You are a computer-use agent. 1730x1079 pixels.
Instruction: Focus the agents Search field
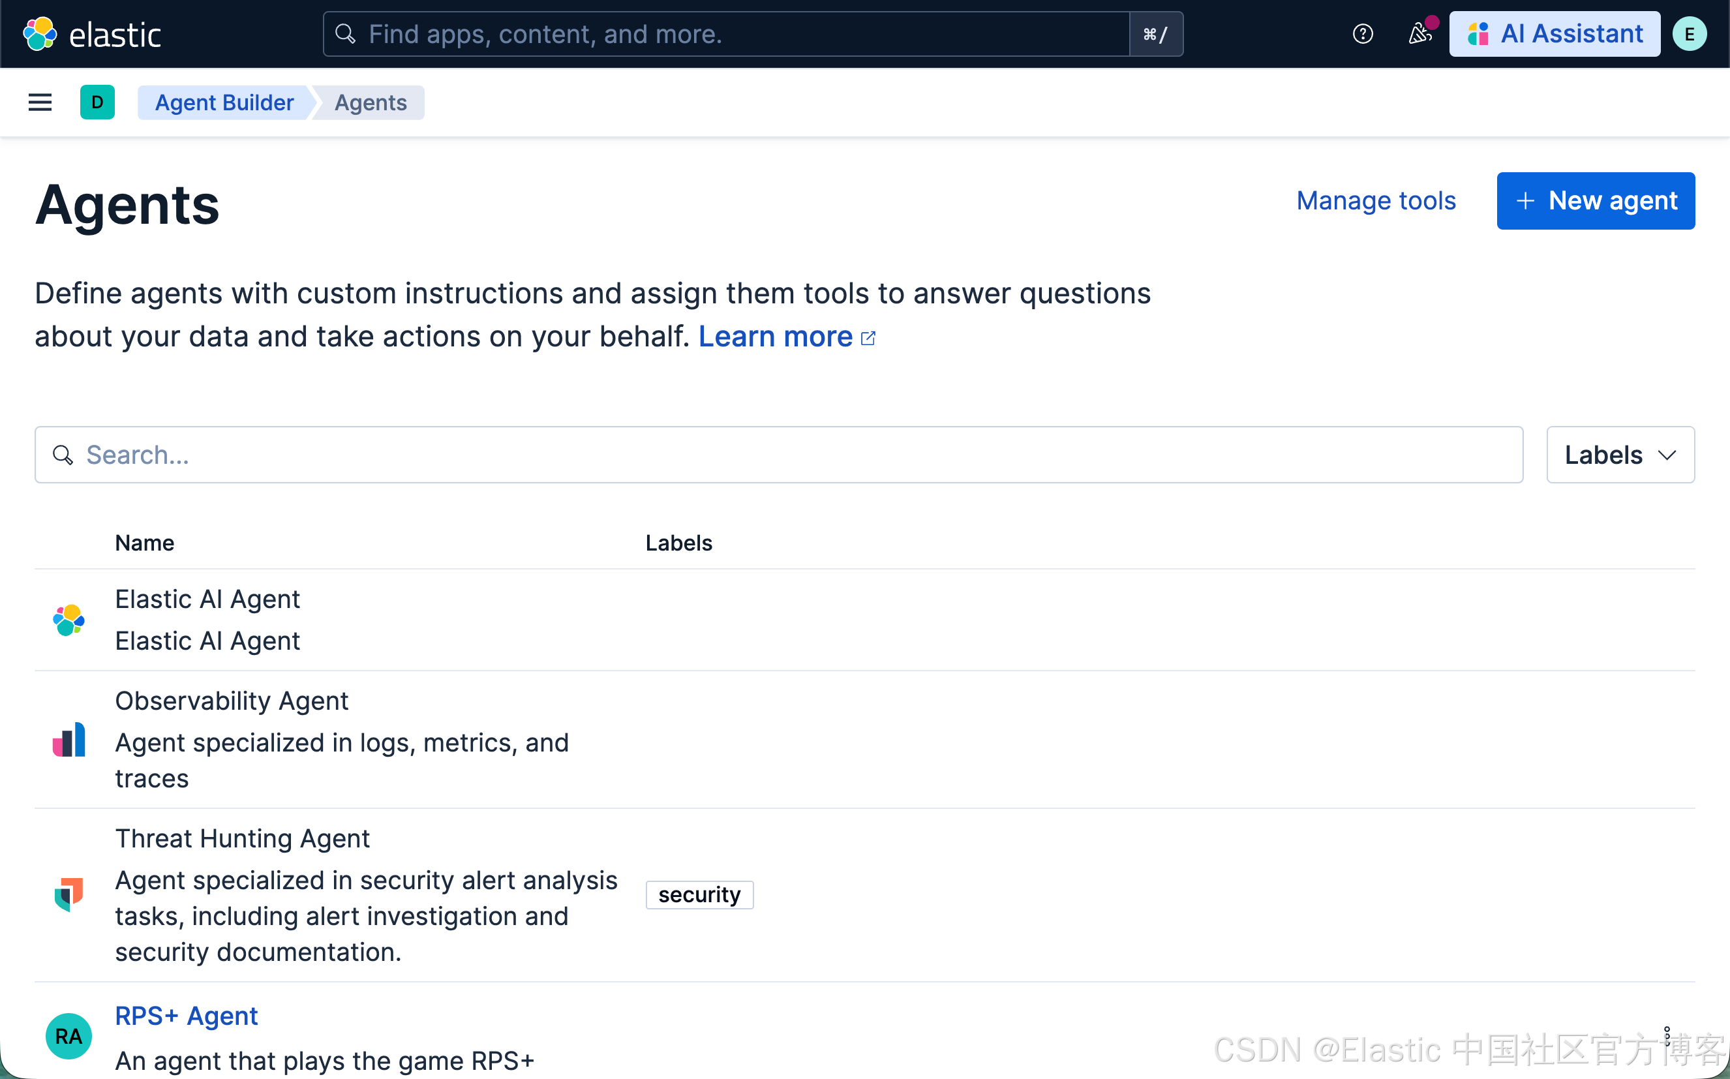778,455
